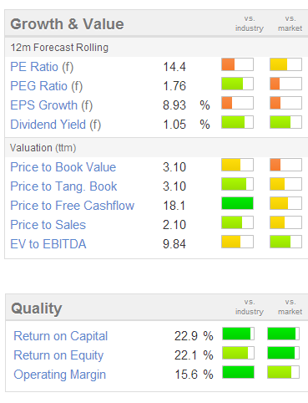The height and width of the screenshot is (403, 308).
Task: Open the EPS Growth (f) metric link
Action: pyautogui.click(x=52, y=105)
